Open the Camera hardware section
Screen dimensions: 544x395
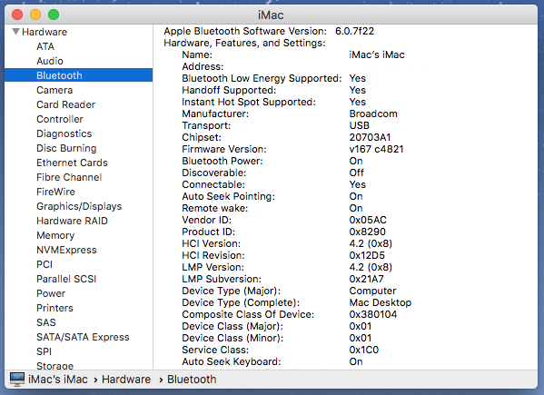click(x=54, y=90)
